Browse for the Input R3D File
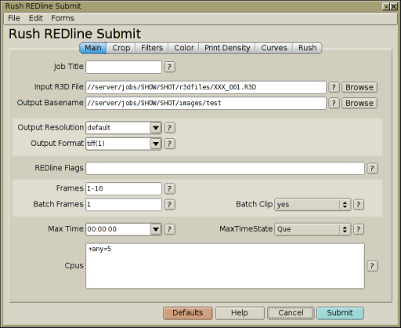 tap(359, 87)
